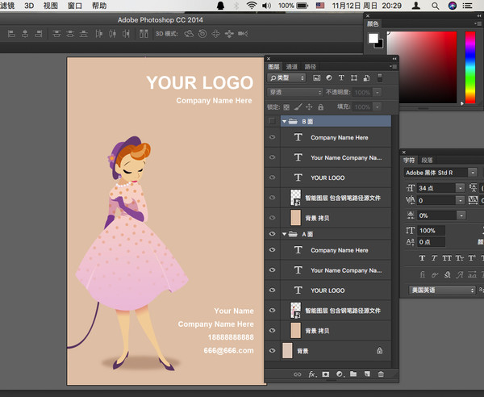Hide the locked 背景 layer
The width and height of the screenshot is (484, 397).
272,350
